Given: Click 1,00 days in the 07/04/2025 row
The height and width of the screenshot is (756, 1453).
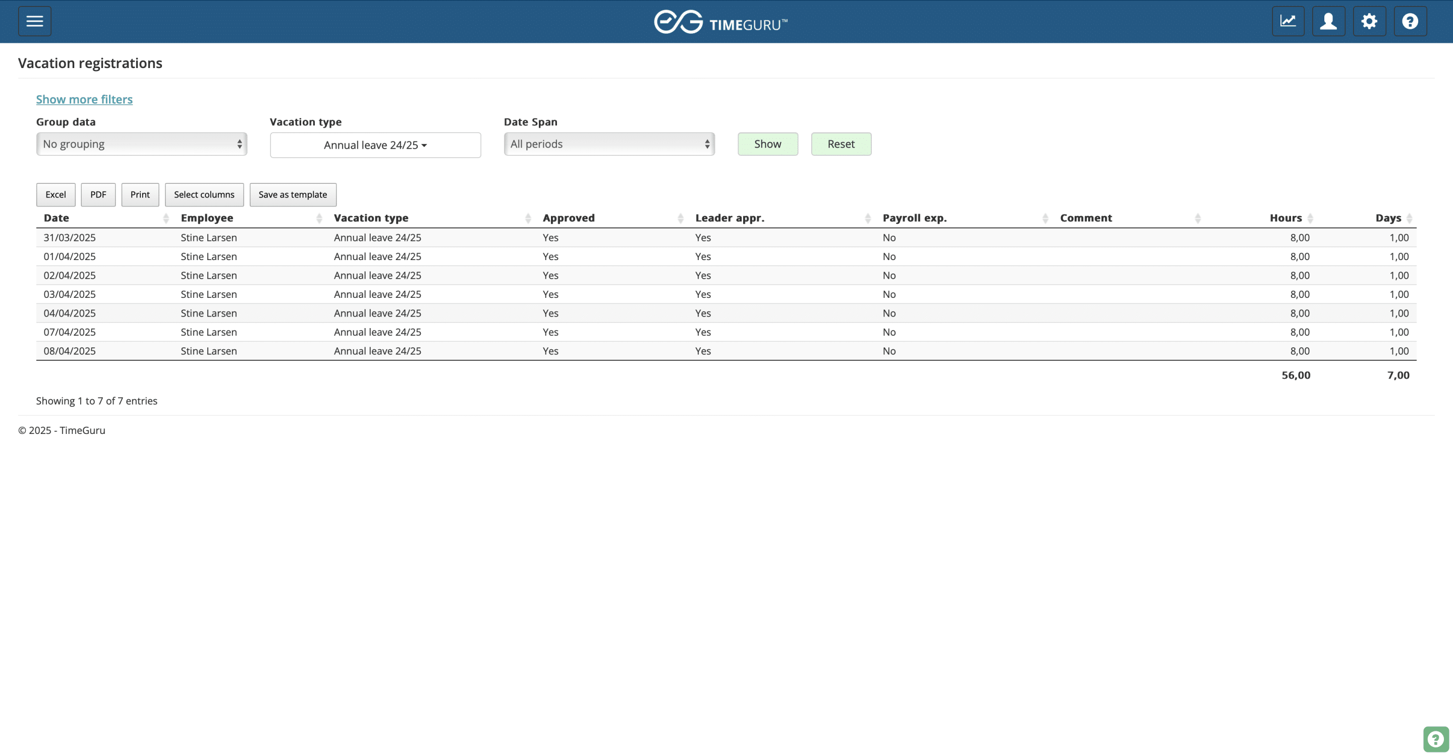Looking at the screenshot, I should [1399, 332].
